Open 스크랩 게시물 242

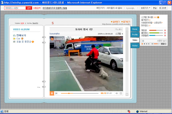149,17
